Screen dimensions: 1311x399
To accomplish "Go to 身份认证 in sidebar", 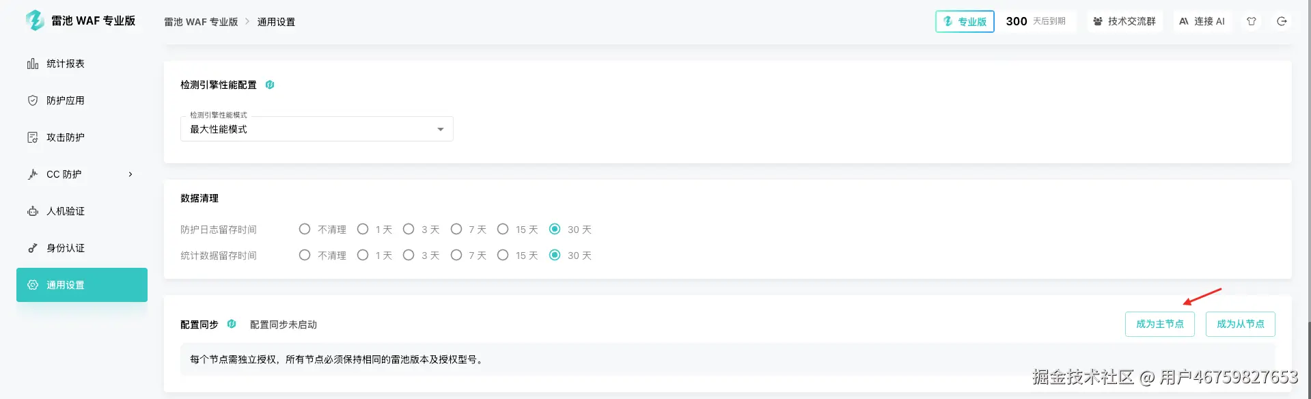I will click(66, 248).
